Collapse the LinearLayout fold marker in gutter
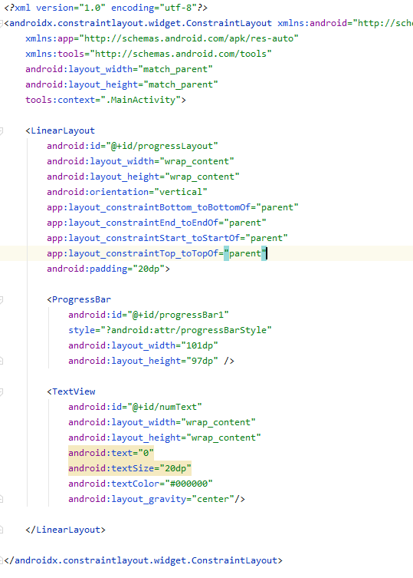Screen dimensions: 413x578 point(1,130)
